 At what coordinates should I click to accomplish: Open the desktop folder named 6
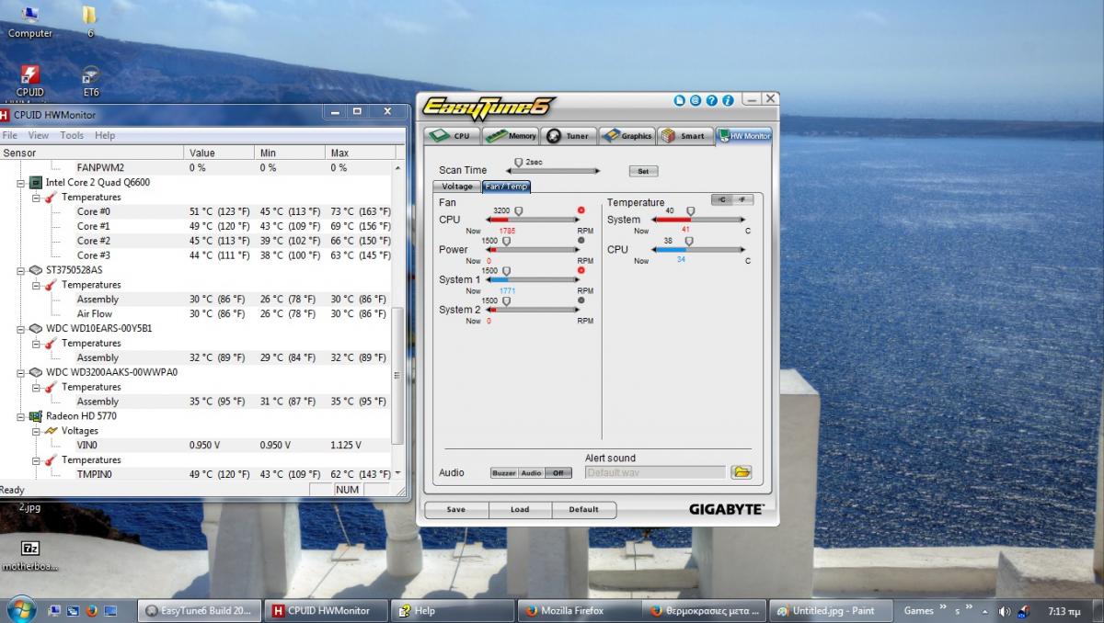click(90, 21)
